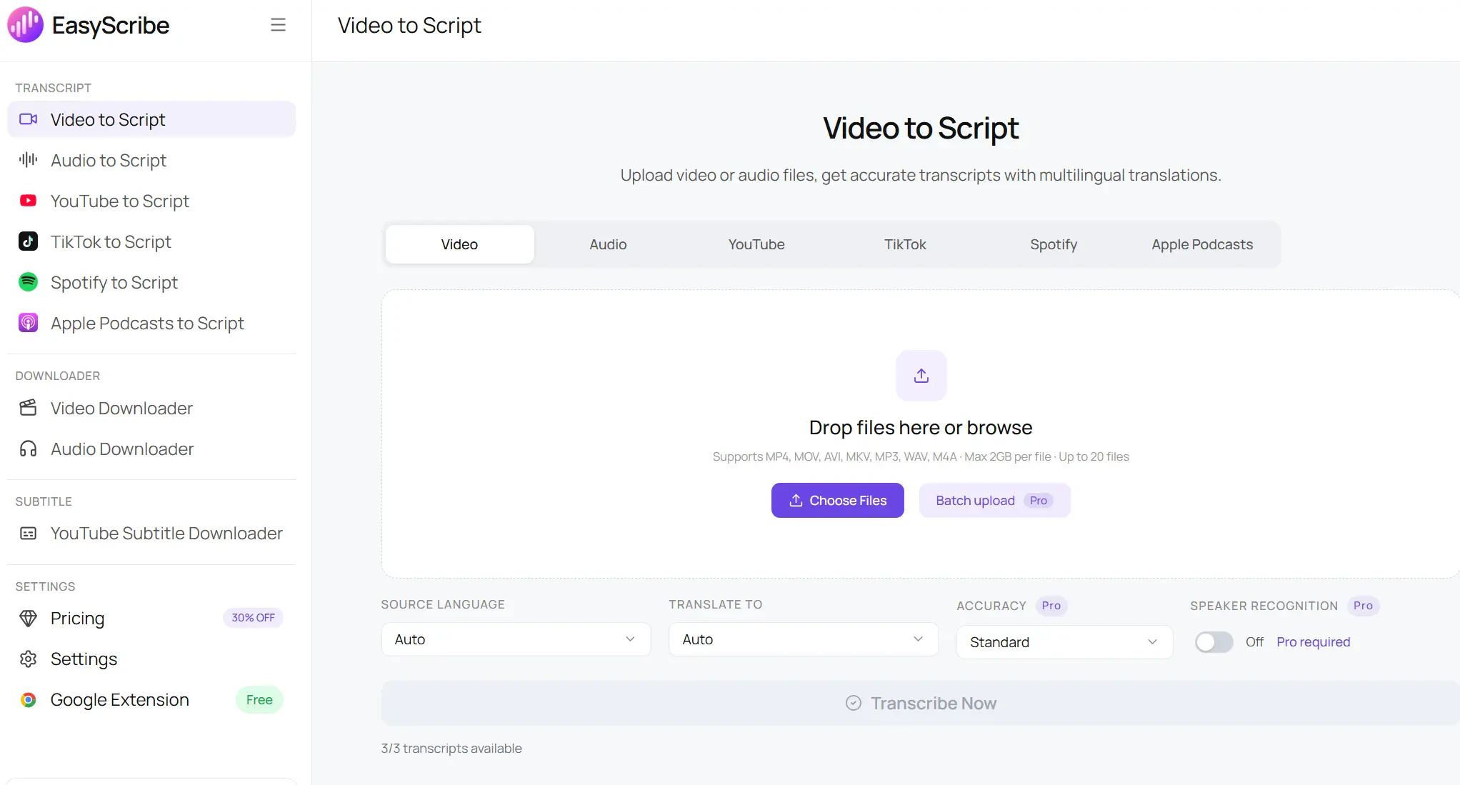Click the Batch upload Pro button

[x=994, y=501]
